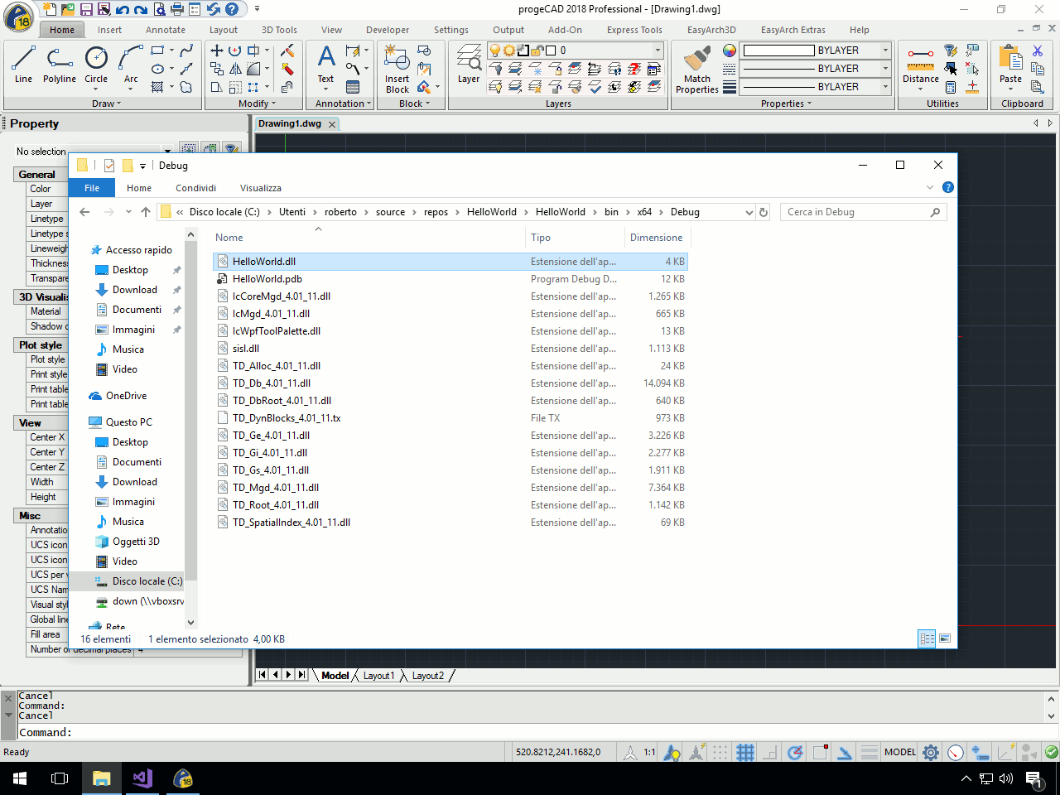Select the Polyline tool
This screenshot has height=795, width=1060.
(60, 65)
